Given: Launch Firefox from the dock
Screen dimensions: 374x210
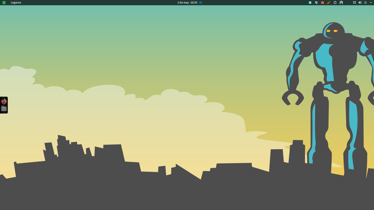Looking at the screenshot, I should point(4,101).
